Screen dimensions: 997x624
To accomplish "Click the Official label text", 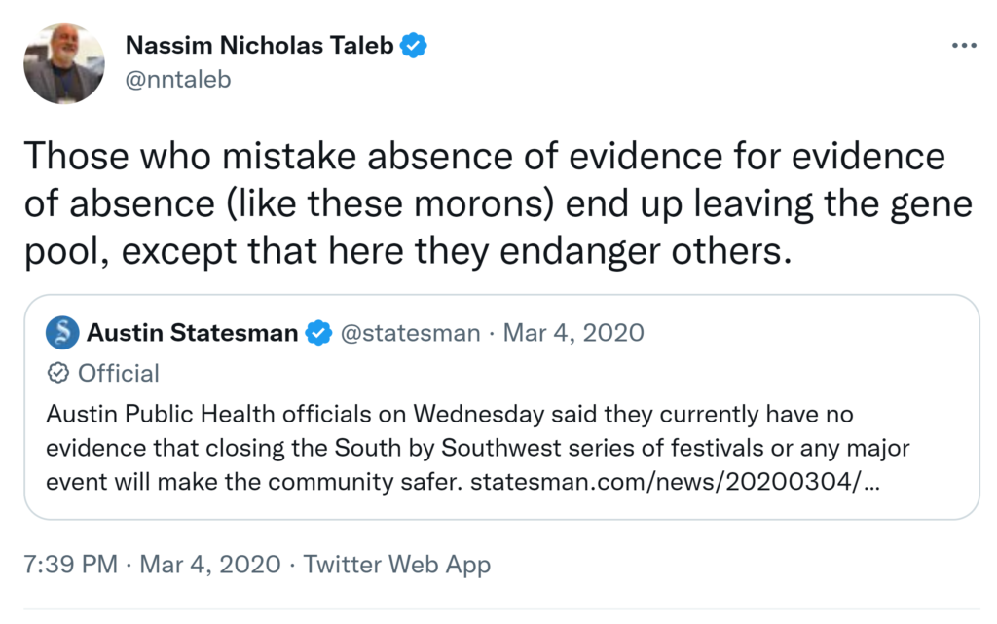I will 118,373.
